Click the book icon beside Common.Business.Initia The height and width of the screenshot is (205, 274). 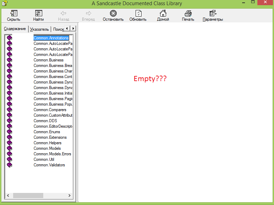point(9,93)
